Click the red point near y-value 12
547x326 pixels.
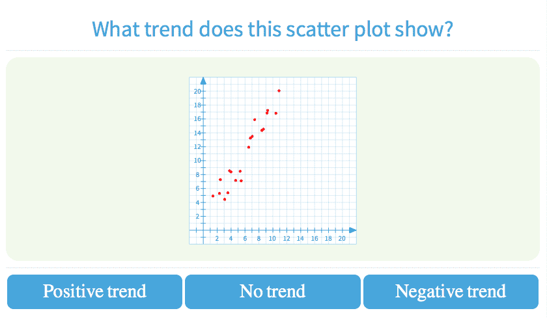249,147
